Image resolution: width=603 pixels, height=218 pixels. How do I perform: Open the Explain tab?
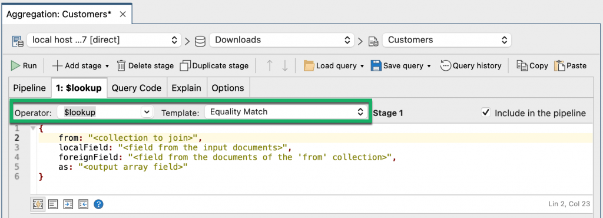(x=187, y=88)
